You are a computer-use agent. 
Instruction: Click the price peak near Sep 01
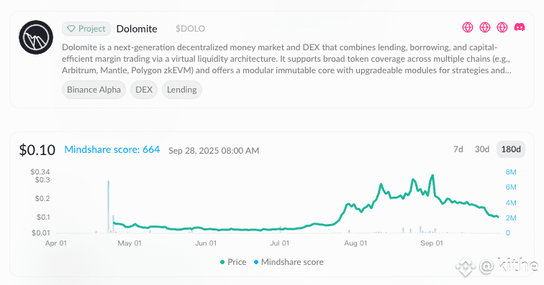pyautogui.click(x=432, y=176)
